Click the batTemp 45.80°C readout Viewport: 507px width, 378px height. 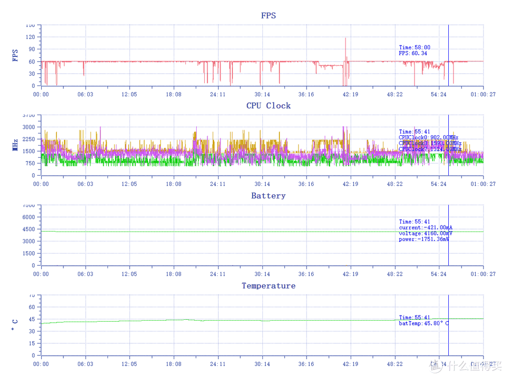[423, 323]
